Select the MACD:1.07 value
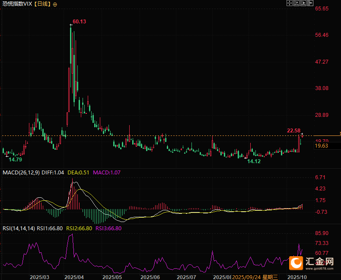The width and height of the screenshot is (341, 280). click(107, 173)
